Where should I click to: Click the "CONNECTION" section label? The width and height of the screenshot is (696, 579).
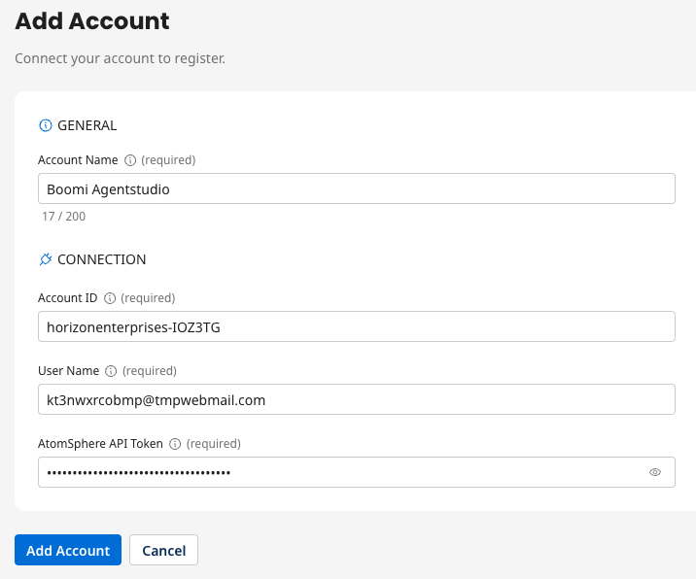(102, 259)
